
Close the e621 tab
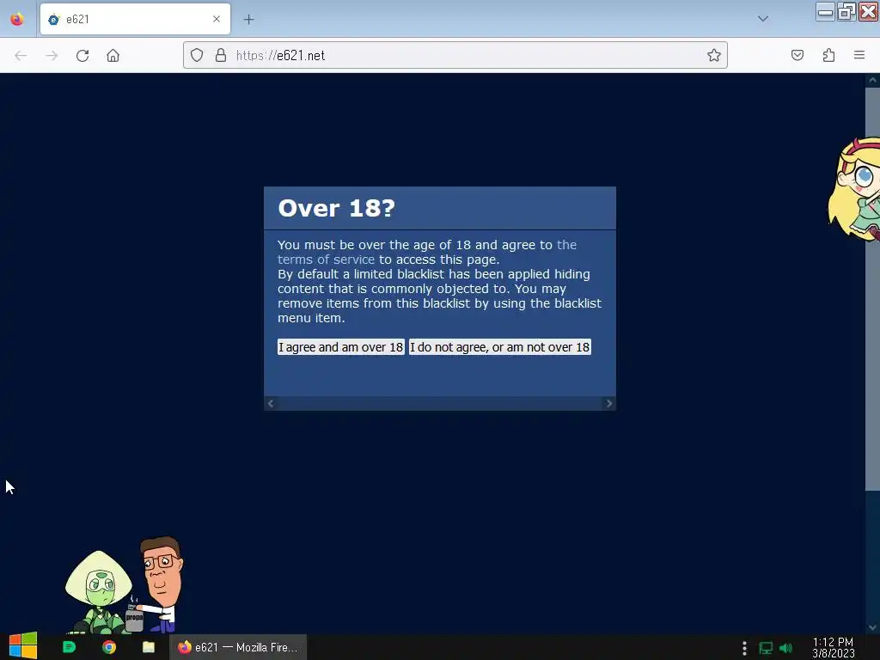[x=217, y=19]
